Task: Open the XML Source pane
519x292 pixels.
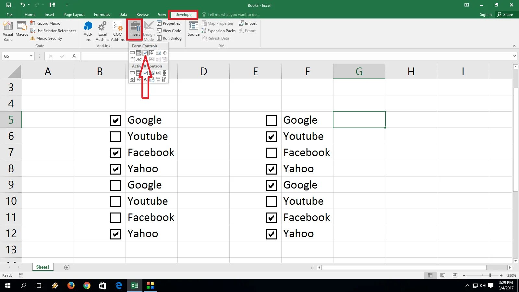Action: [x=194, y=29]
